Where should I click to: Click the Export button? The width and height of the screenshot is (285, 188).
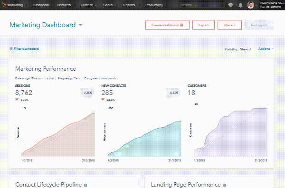pyautogui.click(x=203, y=25)
